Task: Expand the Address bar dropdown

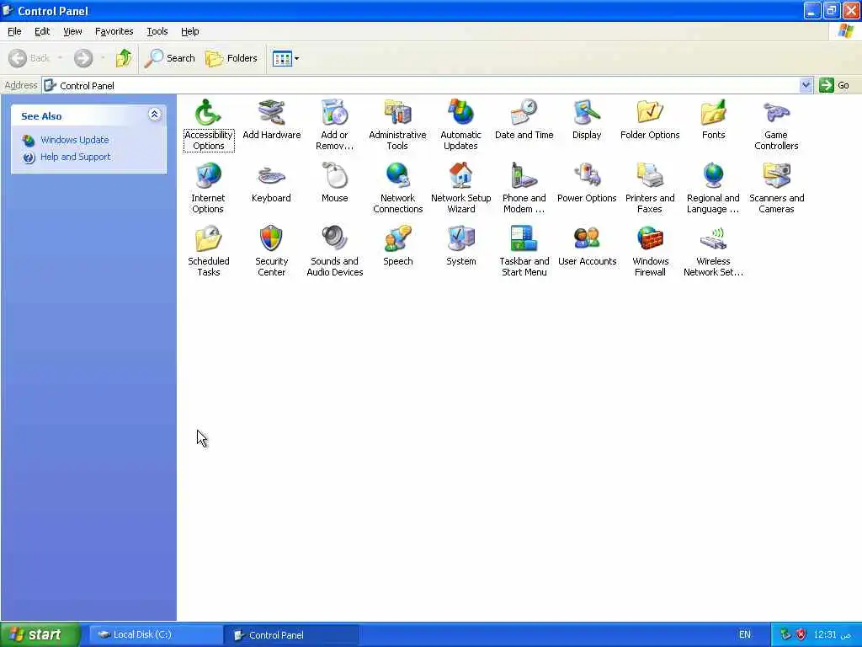Action: tap(806, 85)
